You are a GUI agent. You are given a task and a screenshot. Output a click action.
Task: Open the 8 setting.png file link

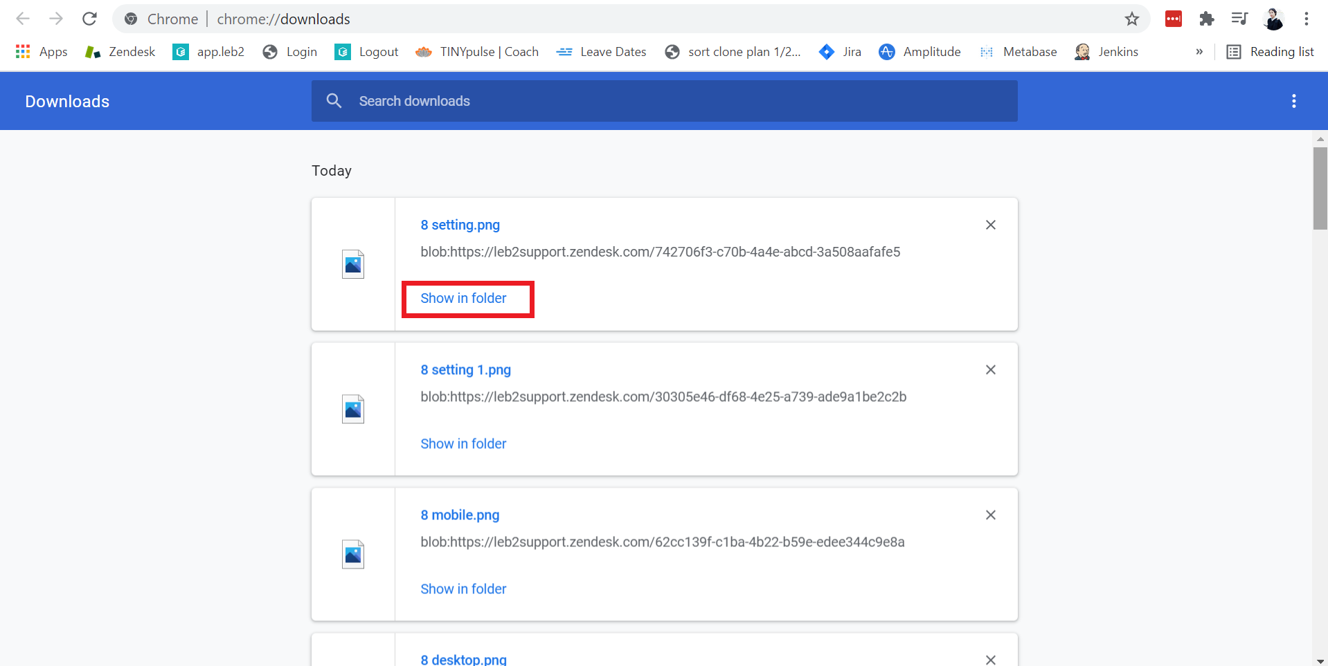(x=460, y=225)
